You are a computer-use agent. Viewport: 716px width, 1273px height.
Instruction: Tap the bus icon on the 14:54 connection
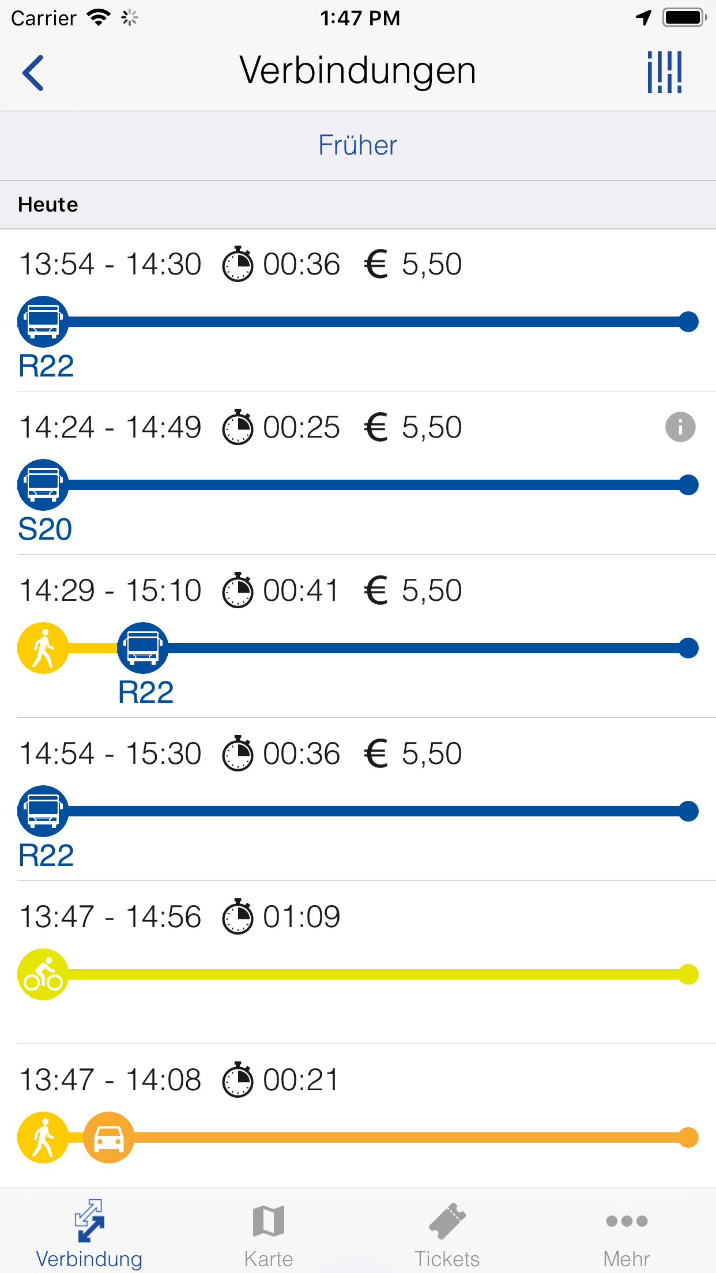(43, 811)
